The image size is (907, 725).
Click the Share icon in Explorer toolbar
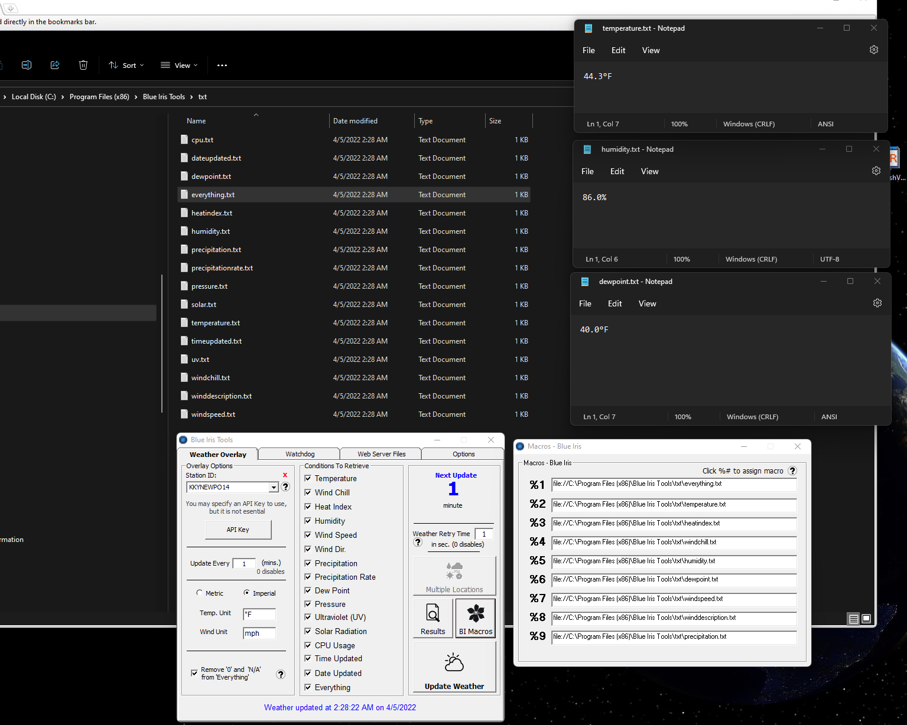pos(55,65)
